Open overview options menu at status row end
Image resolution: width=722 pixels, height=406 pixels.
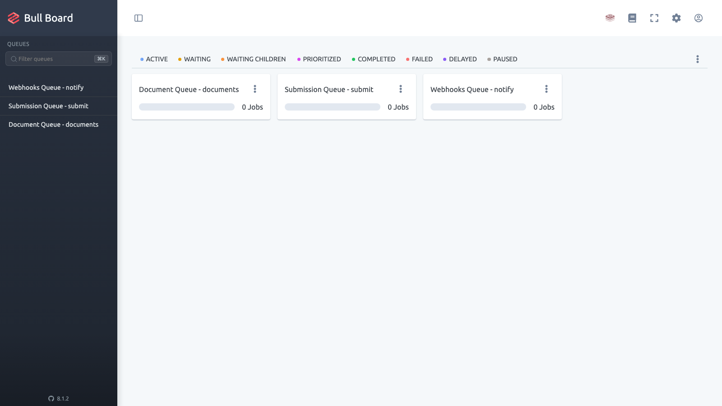pyautogui.click(x=698, y=59)
